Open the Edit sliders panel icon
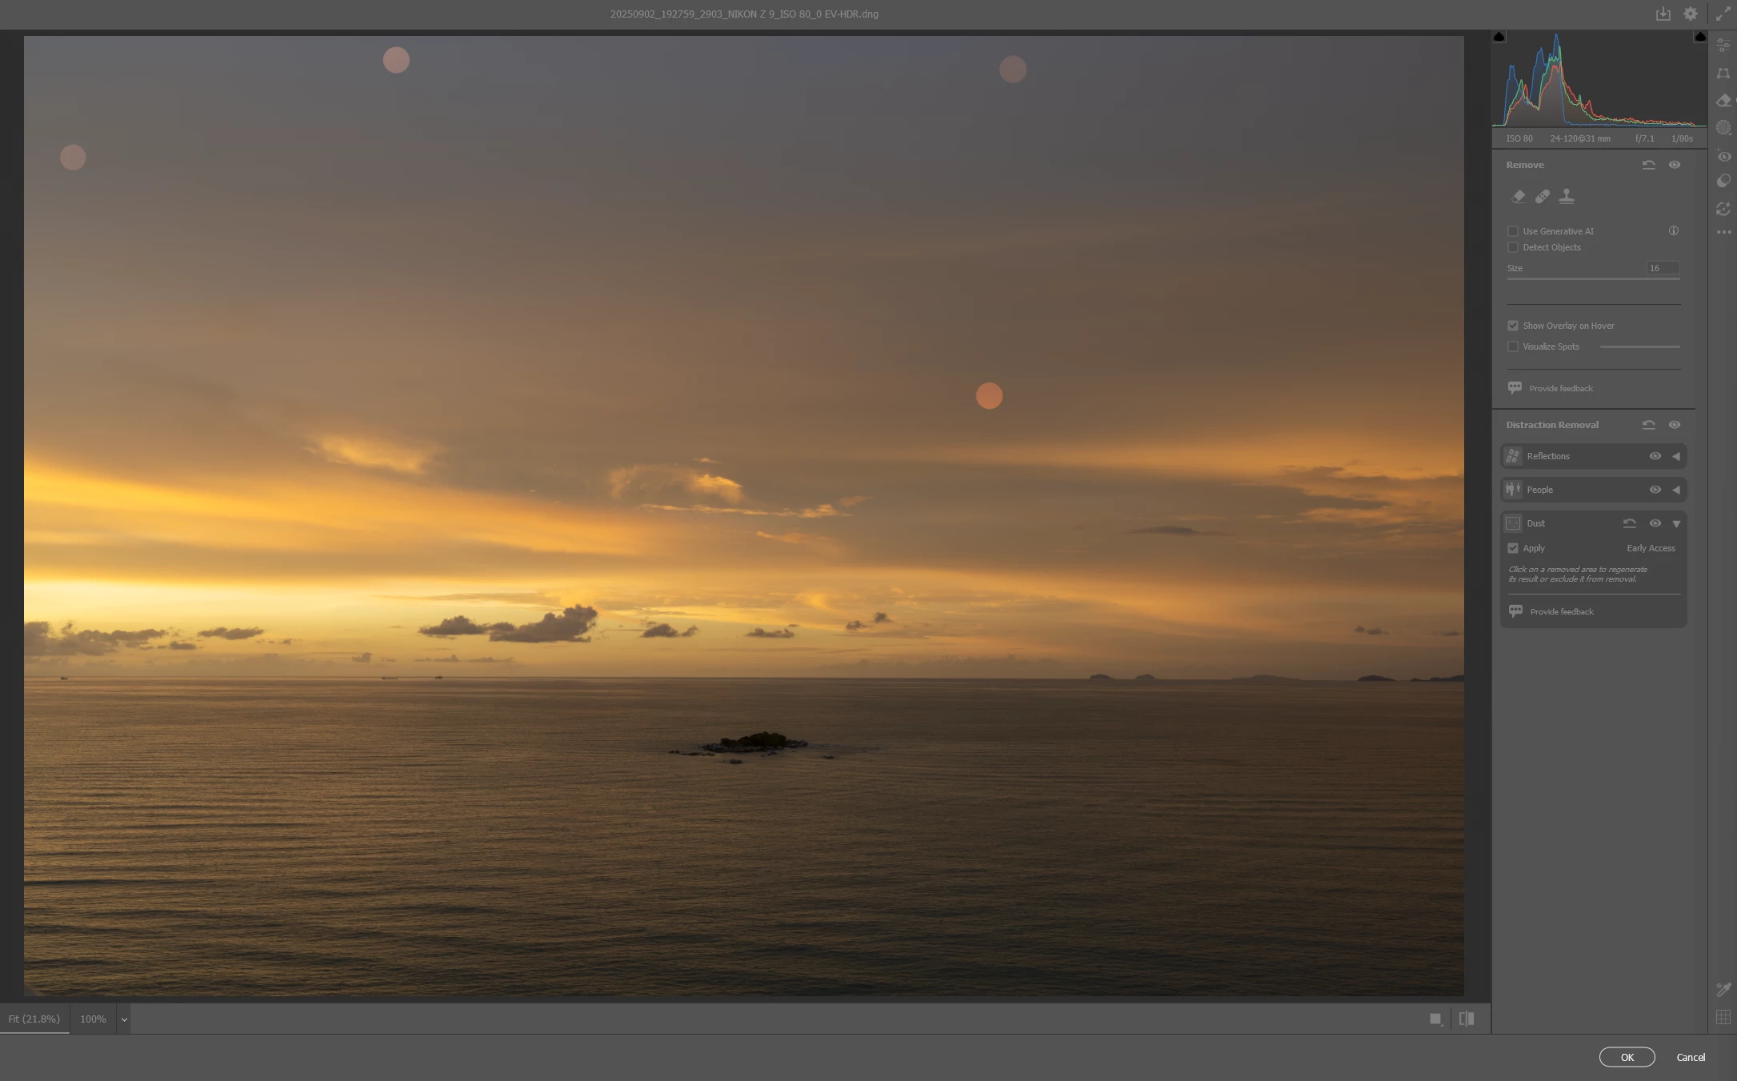 [x=1723, y=46]
